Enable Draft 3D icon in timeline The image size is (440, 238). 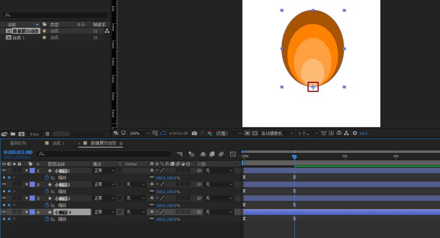[191, 154]
